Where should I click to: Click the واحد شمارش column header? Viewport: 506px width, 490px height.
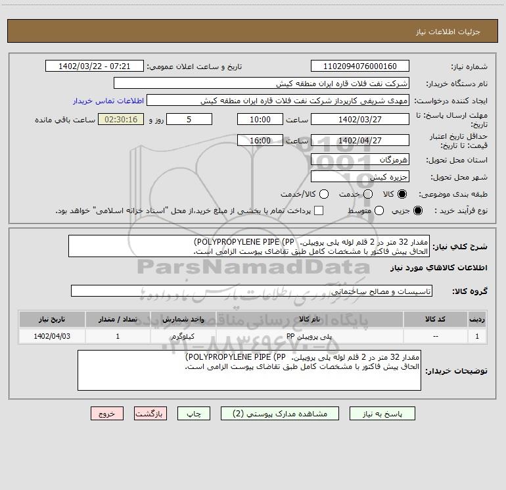coord(183,319)
